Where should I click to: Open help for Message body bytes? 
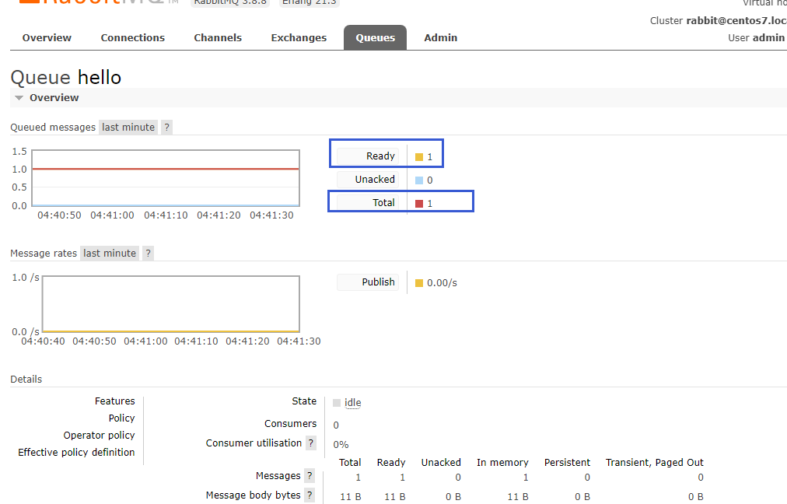310,495
